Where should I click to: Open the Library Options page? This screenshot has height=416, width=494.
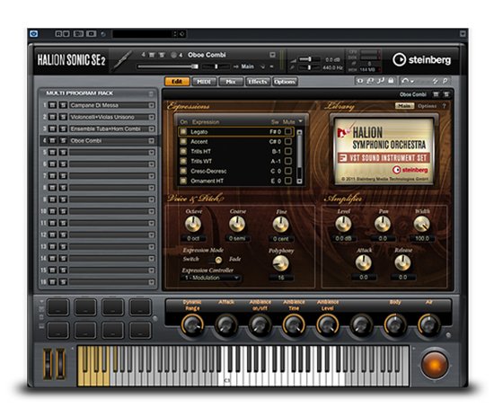click(427, 106)
